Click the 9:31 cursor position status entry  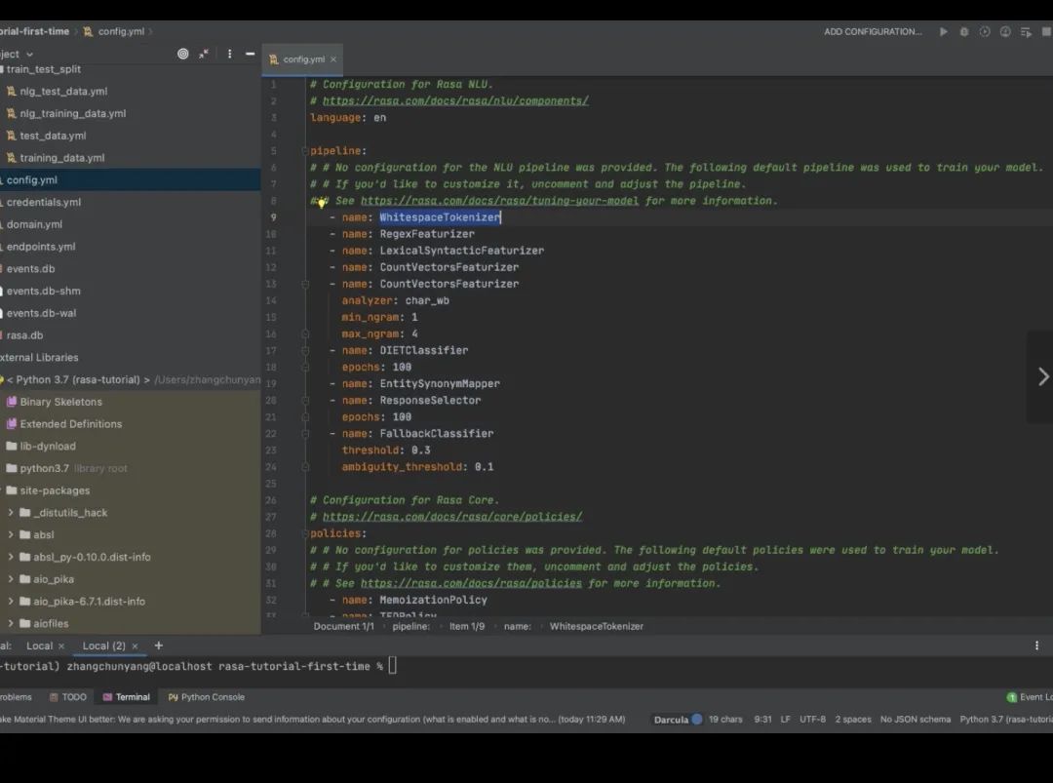(762, 720)
